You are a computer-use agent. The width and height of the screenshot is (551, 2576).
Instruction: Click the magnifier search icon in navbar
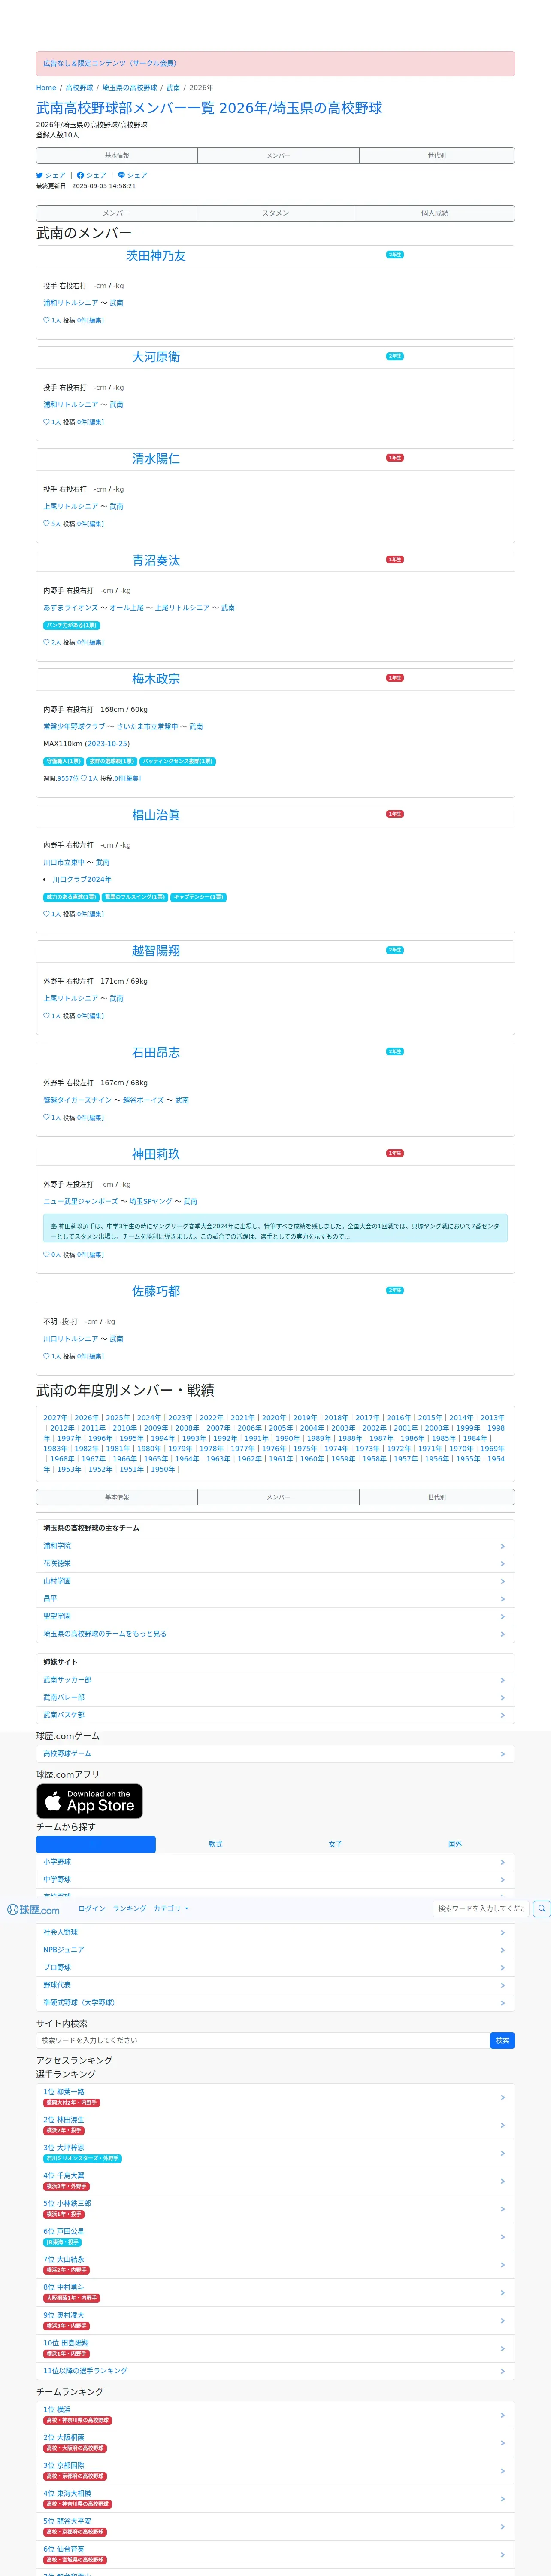[542, 1909]
